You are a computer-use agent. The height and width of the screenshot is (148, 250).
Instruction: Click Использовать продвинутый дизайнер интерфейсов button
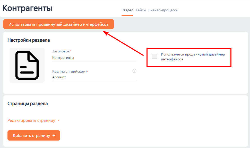tap(58, 24)
